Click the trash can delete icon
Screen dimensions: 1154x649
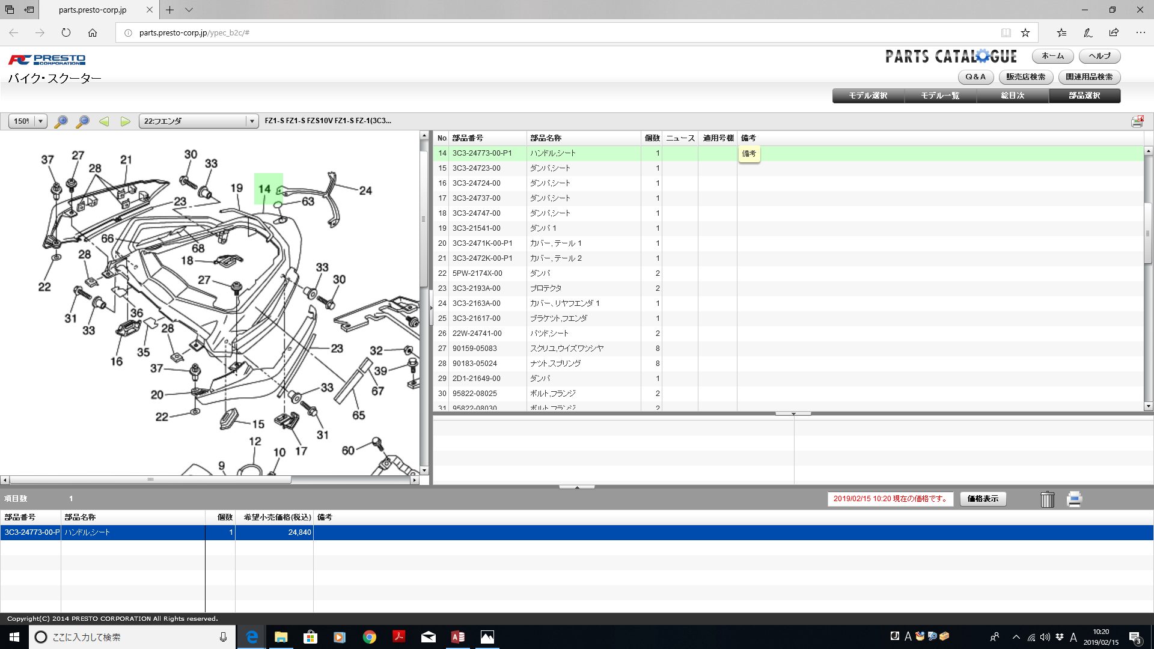1047,499
